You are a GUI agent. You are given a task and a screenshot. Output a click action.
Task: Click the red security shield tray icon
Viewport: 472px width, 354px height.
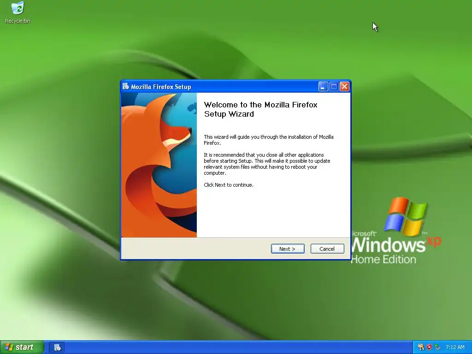(x=429, y=348)
